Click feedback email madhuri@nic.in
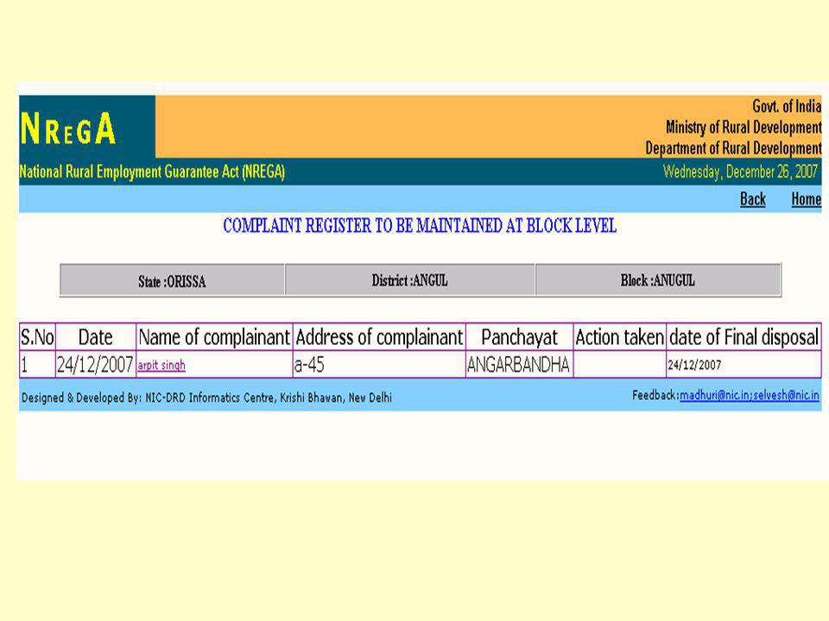Image resolution: width=829 pixels, height=621 pixels. point(714,395)
